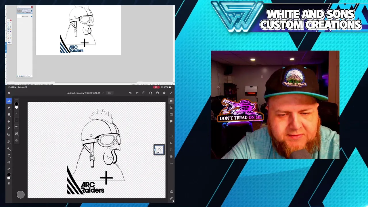368x207 pixels.
Task: Open the Layers panel icon
Action: [x=171, y=101]
